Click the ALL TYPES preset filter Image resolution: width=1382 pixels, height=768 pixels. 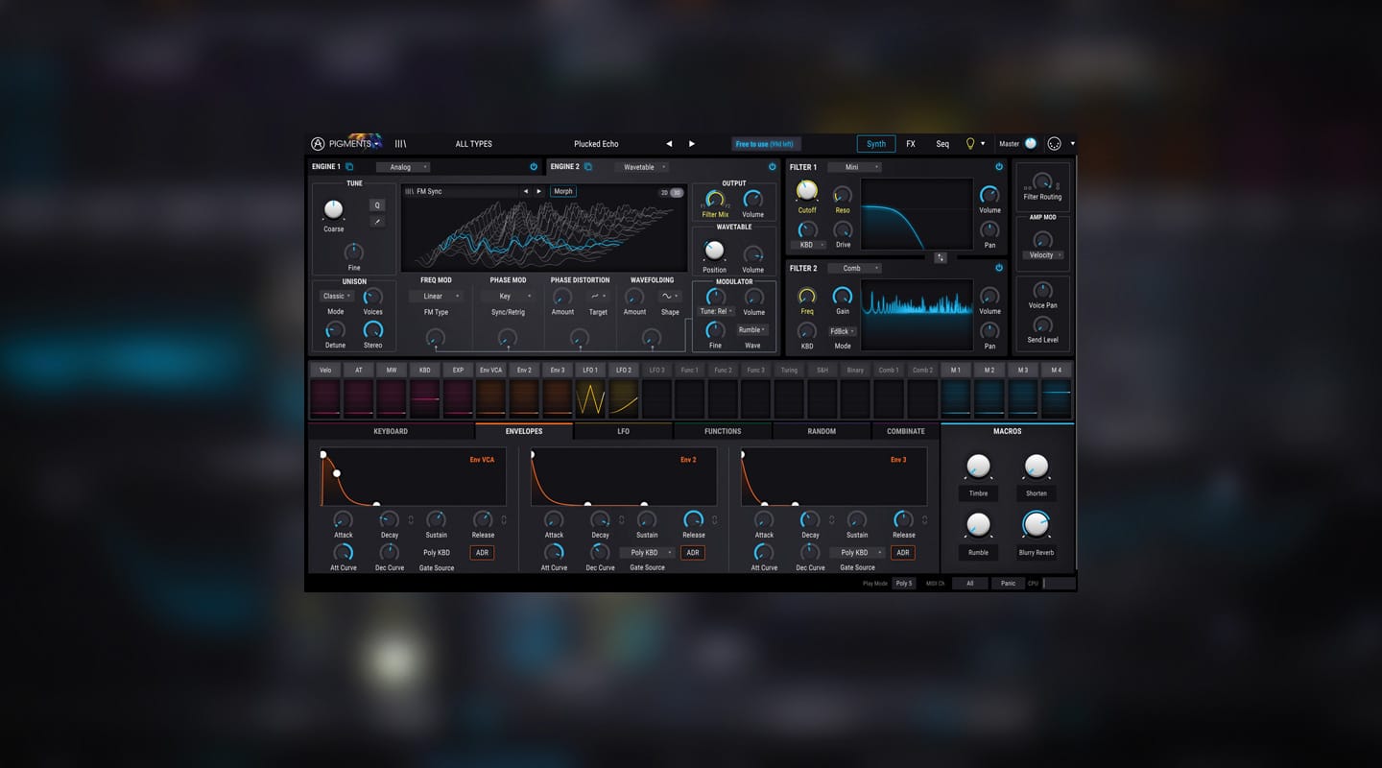point(473,144)
